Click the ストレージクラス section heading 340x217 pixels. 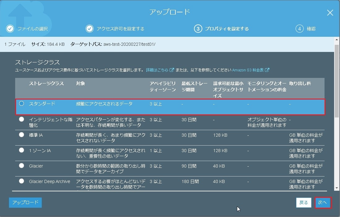[37, 62]
